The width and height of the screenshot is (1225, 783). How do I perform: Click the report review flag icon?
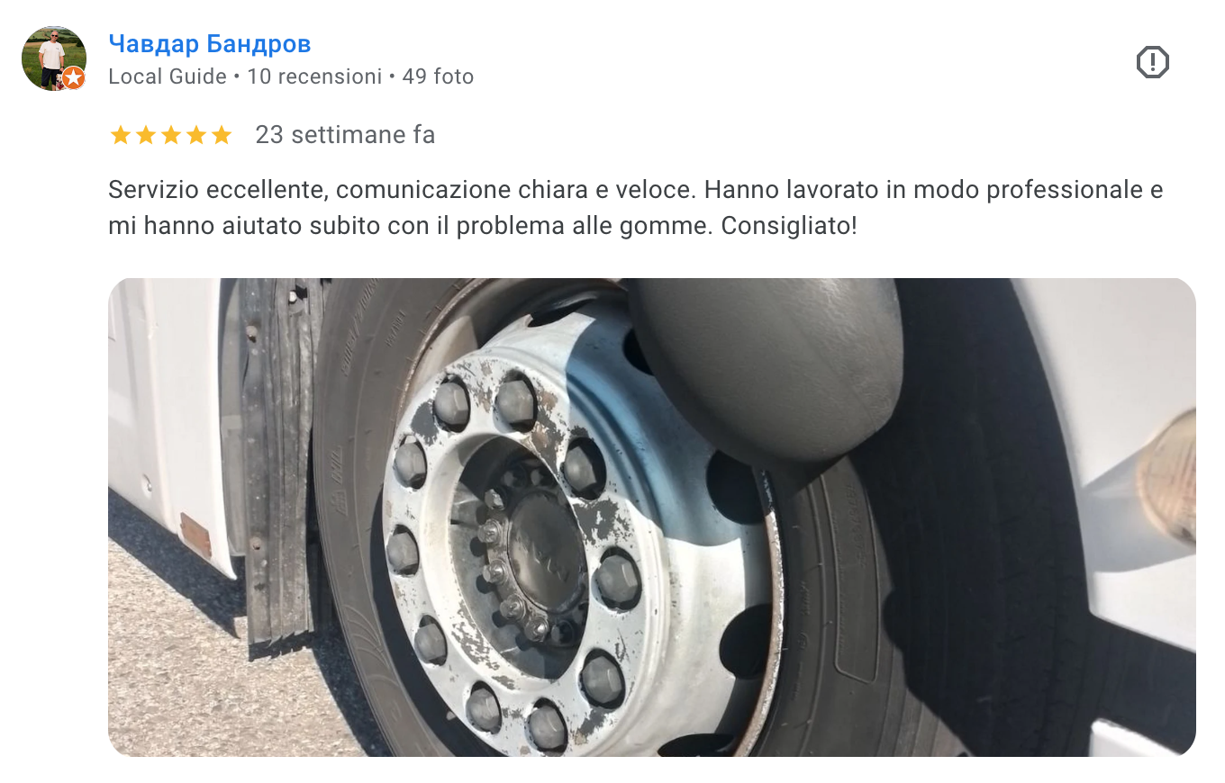(1152, 62)
